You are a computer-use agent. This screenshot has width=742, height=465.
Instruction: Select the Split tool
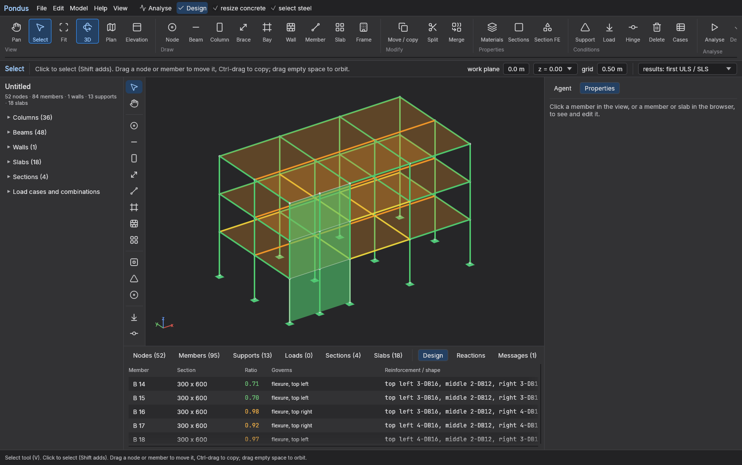(433, 31)
